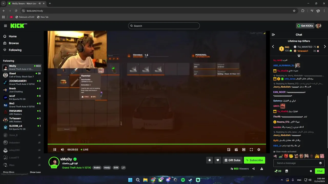Bookmark the page with the star icon
Image resolution: width=328 pixels, height=184 pixels.
pos(294,11)
